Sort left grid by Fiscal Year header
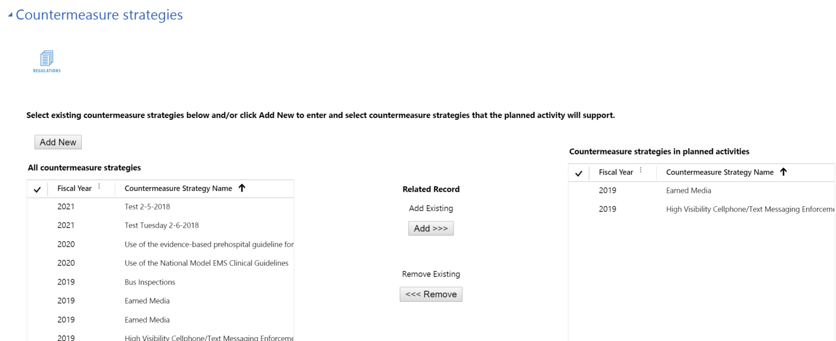Screen dimensions: 836x341 coord(74,189)
